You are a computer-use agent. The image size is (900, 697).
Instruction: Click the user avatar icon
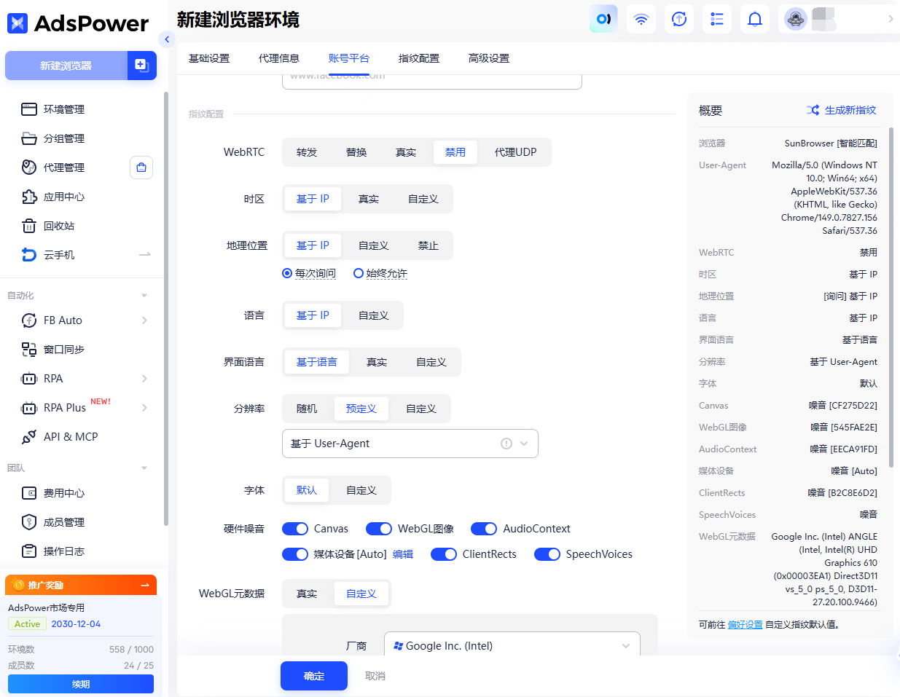(796, 19)
